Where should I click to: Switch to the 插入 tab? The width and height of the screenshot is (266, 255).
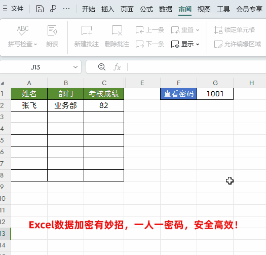tap(108, 9)
